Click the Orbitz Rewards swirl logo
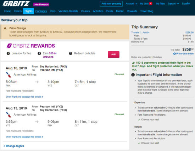The height and width of the screenshot is (151, 195). pos(9,46)
